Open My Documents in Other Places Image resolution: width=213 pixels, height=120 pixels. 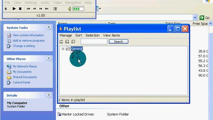[22, 72]
